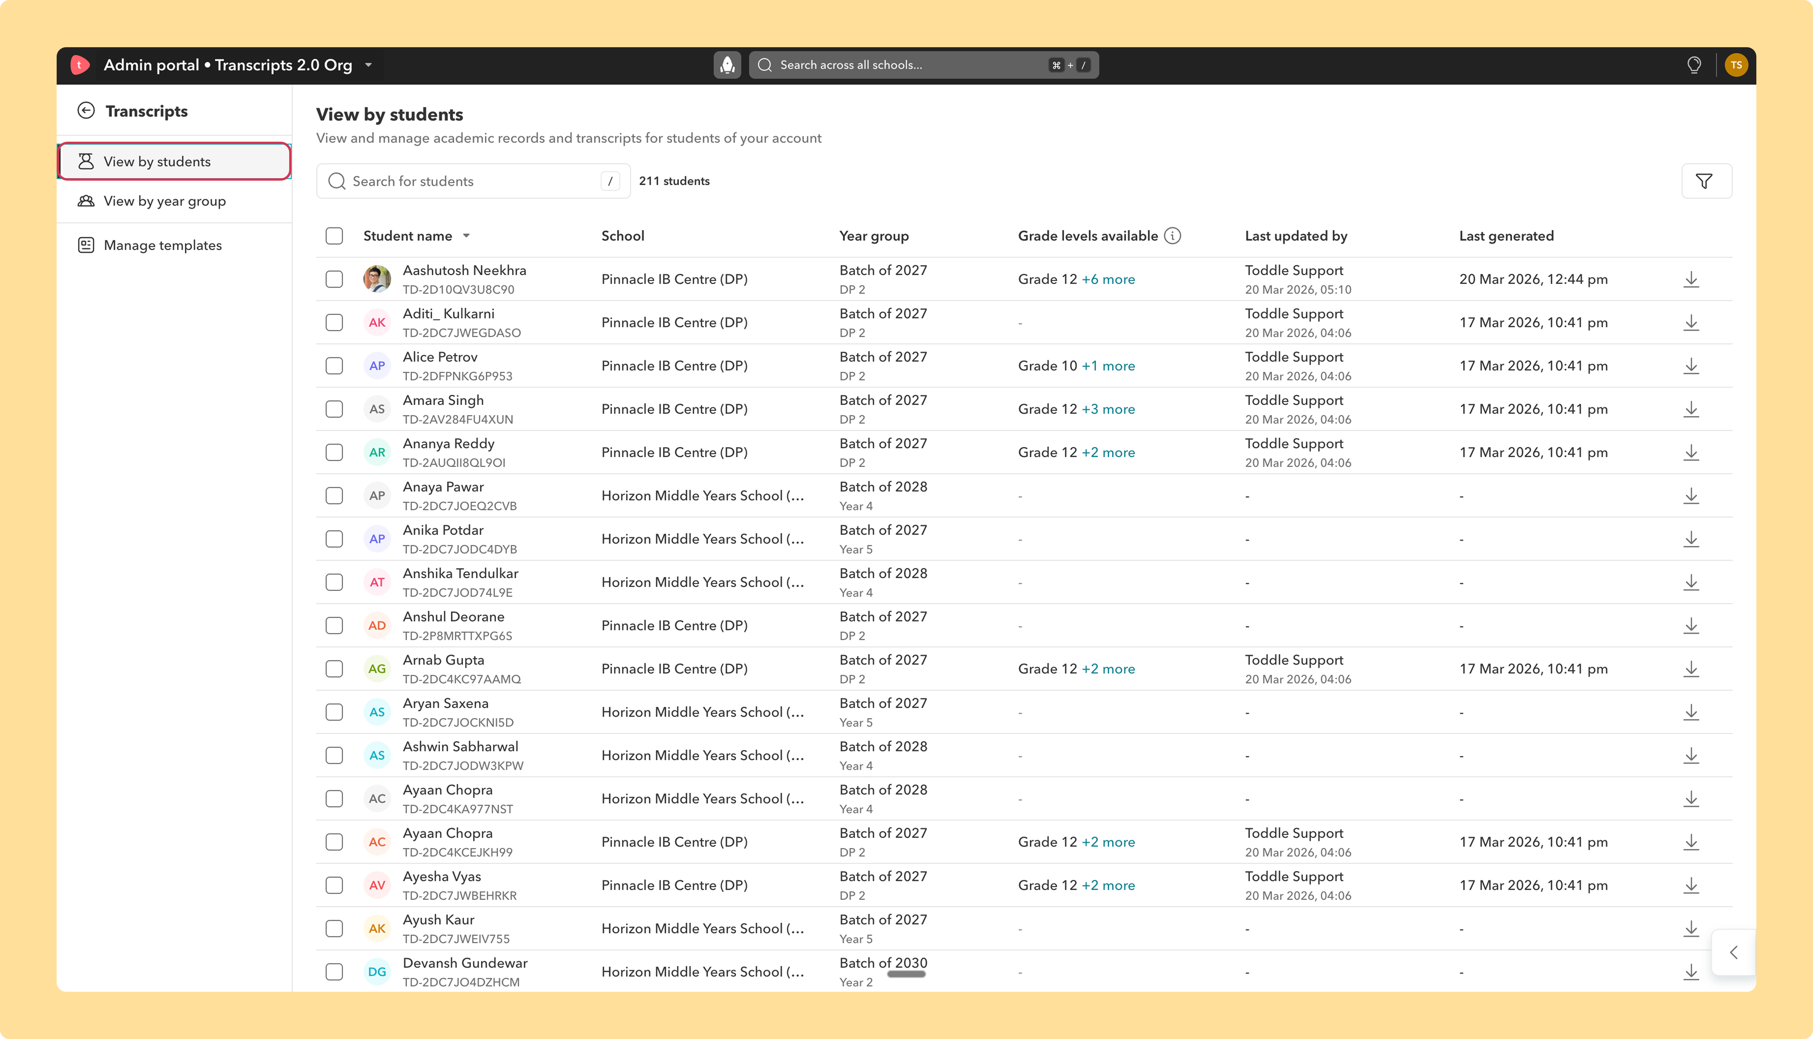Image resolution: width=1813 pixels, height=1039 pixels.
Task: Download transcript for Amara Singh
Action: coord(1691,409)
